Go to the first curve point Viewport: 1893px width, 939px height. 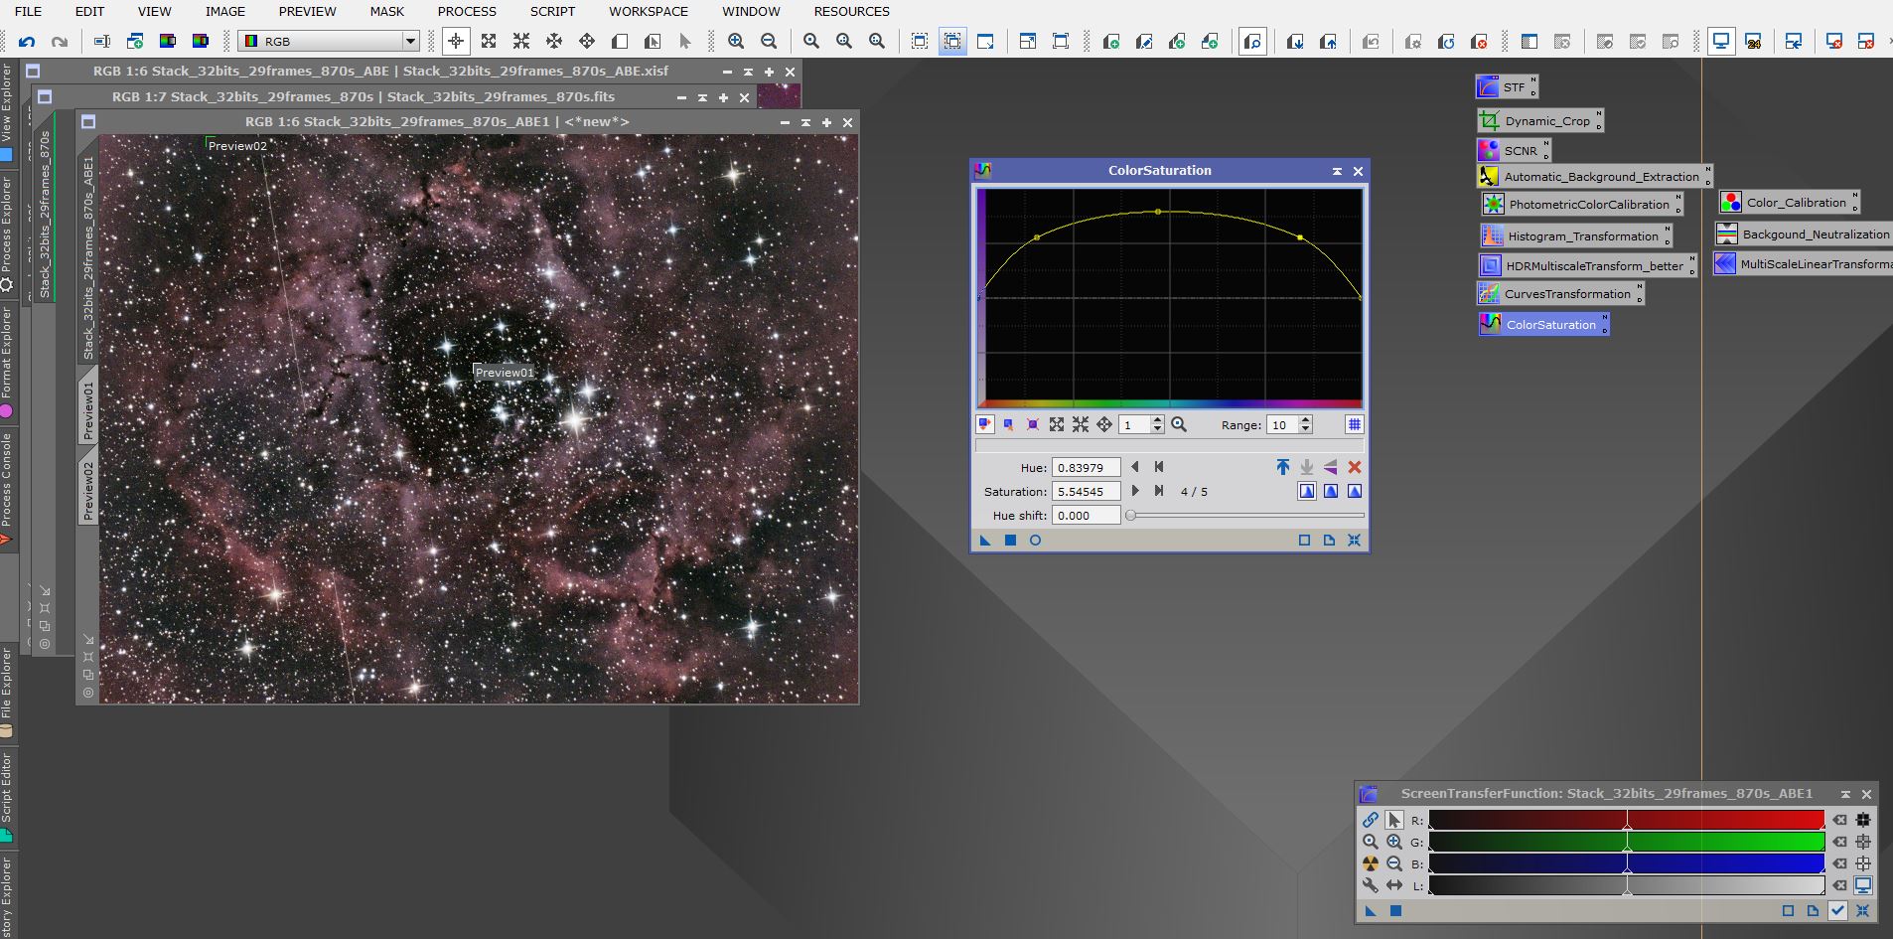1158,467
